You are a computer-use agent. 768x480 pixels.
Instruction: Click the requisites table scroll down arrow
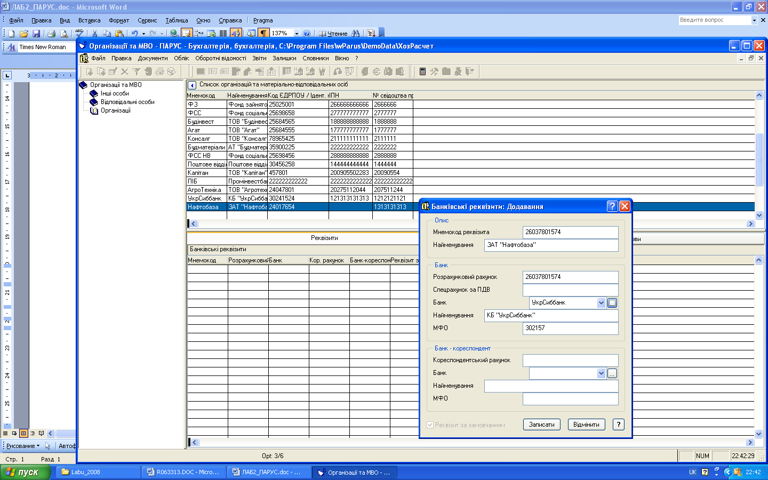click(759, 434)
